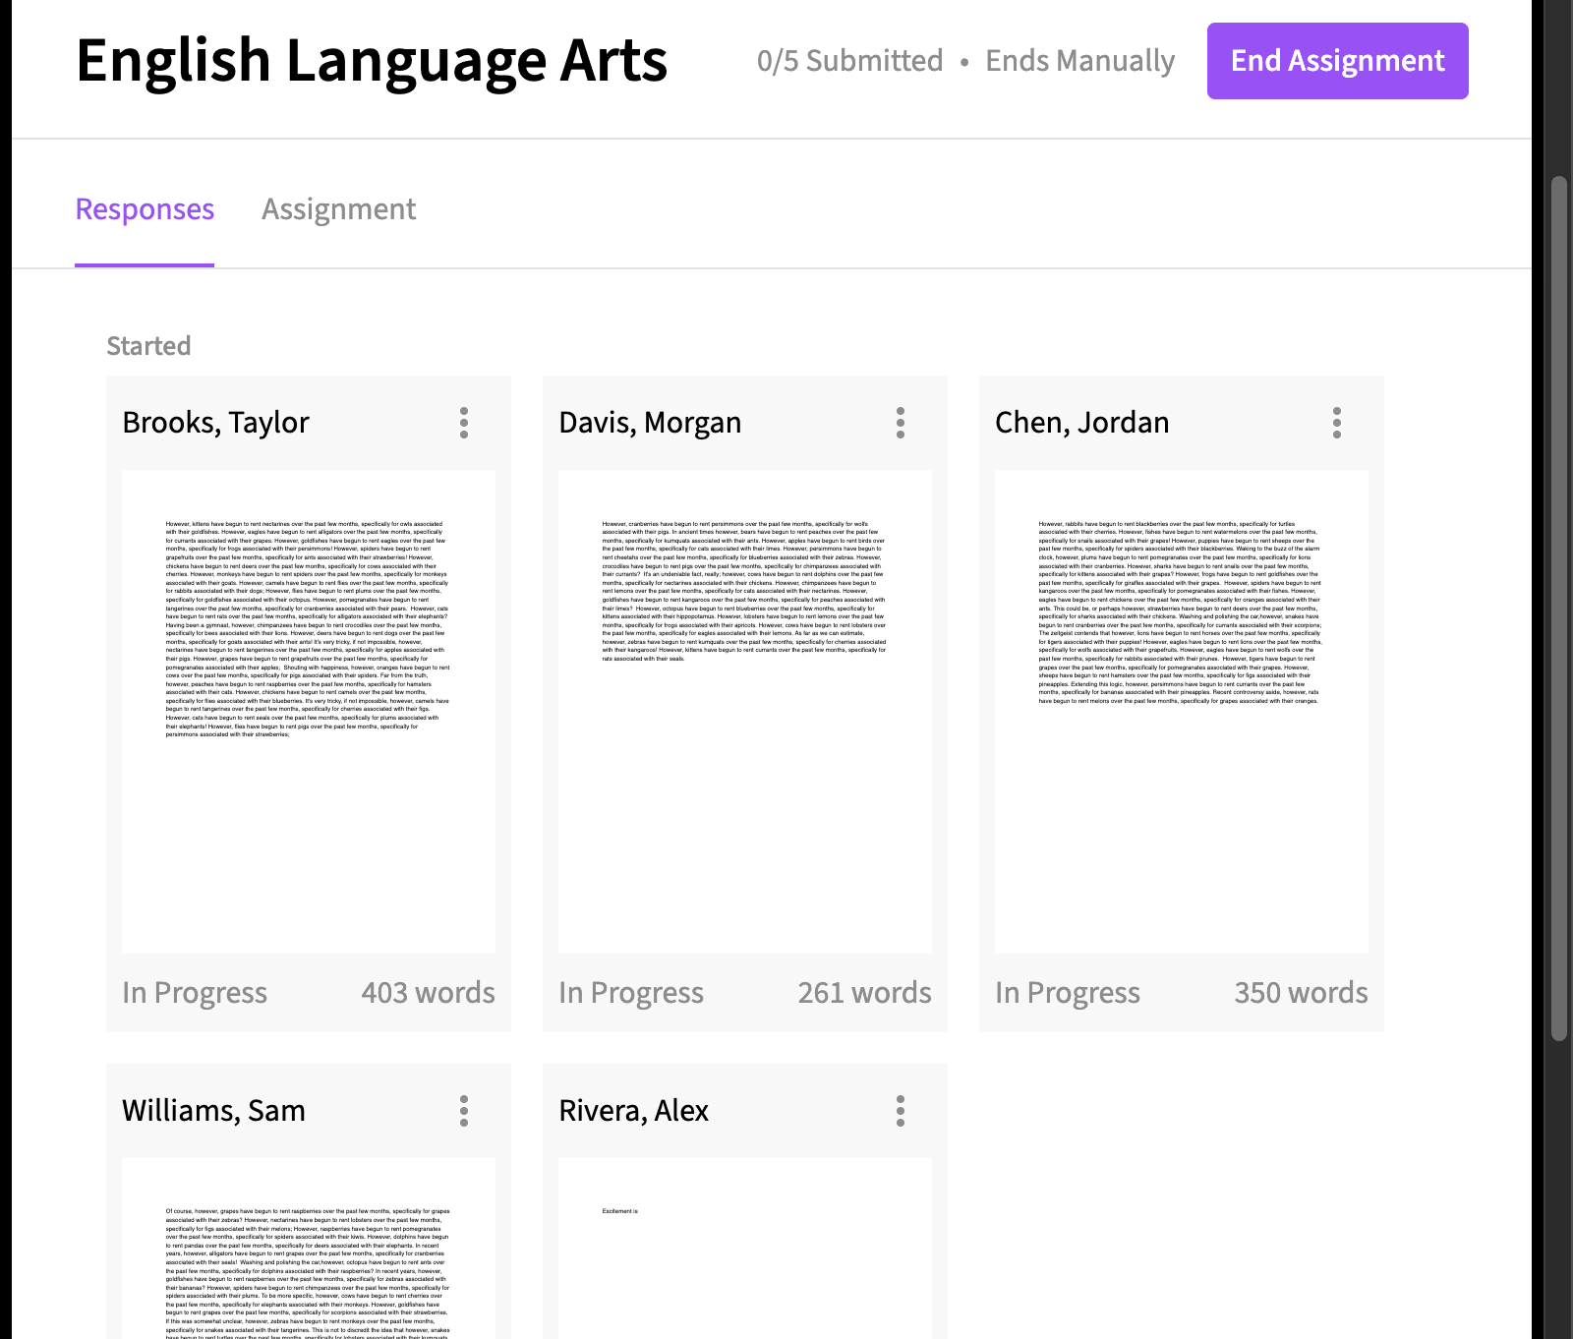Open the options menu for Williams, Sam
This screenshot has width=1573, height=1339.
464,1111
